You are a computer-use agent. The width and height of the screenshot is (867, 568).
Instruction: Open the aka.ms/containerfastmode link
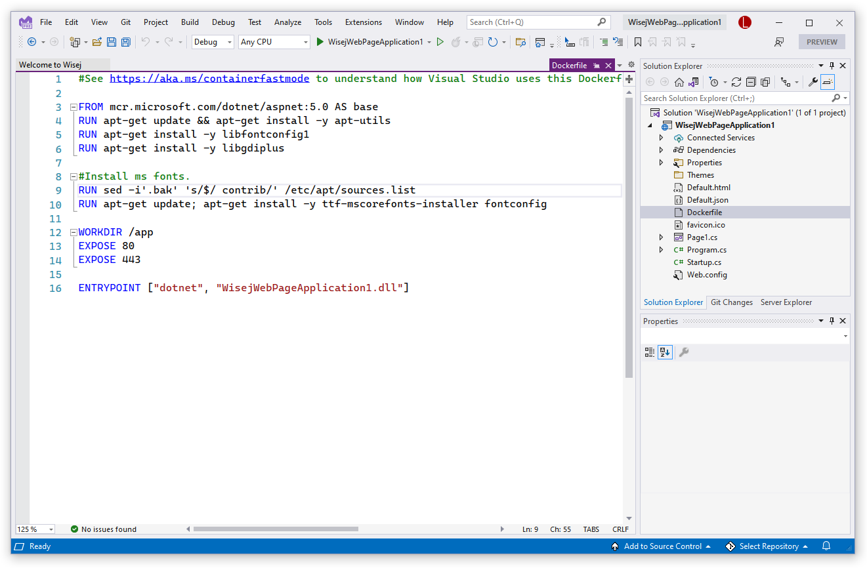click(x=209, y=79)
